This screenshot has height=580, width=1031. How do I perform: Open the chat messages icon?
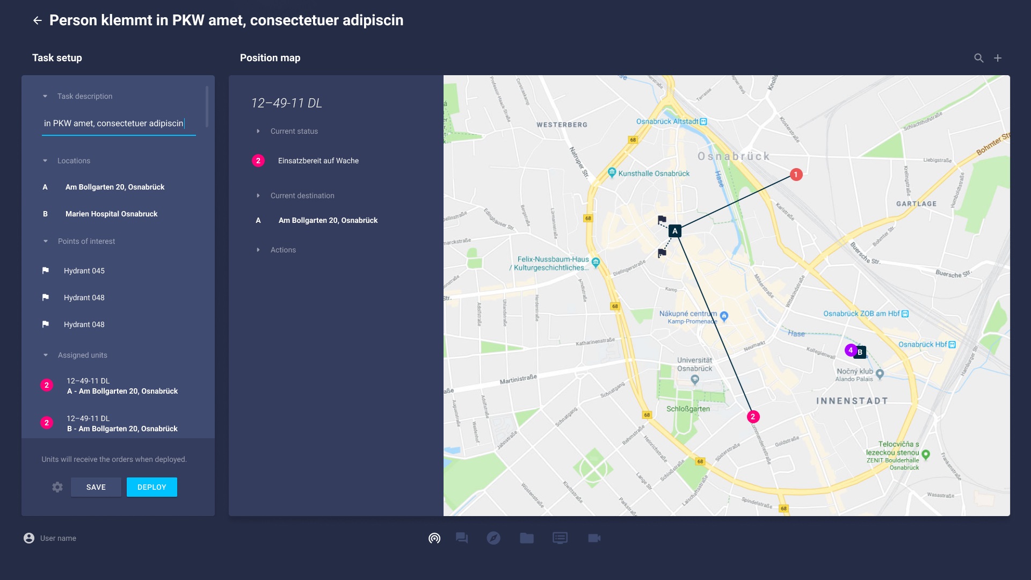click(x=462, y=538)
